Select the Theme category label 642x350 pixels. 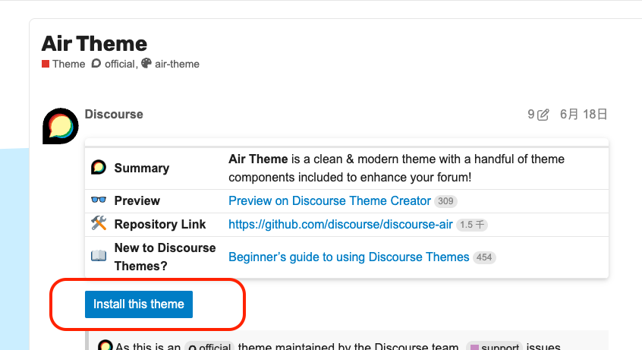click(69, 64)
